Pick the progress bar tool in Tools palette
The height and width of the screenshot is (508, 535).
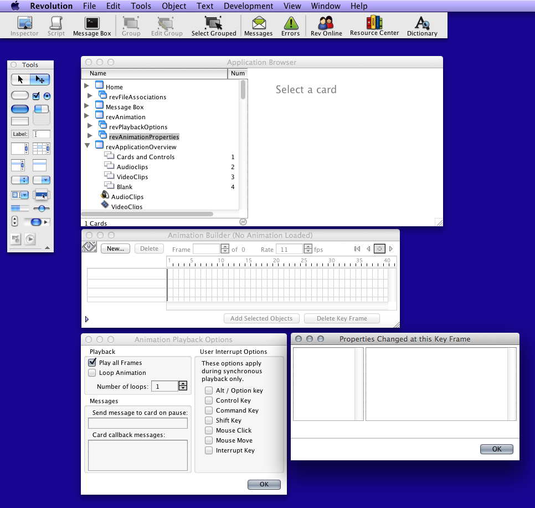coord(20,208)
